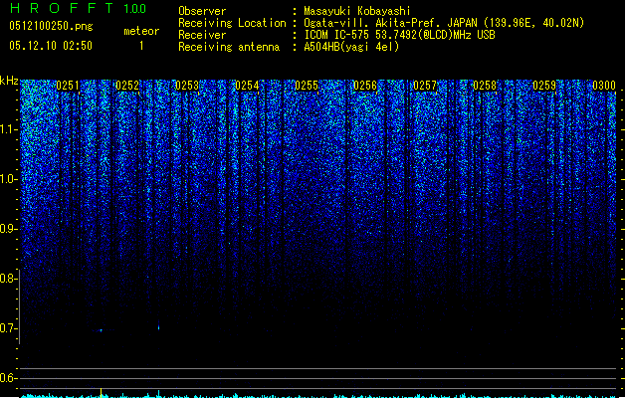
Task: Click the Receiving Location label
Action: (232, 23)
